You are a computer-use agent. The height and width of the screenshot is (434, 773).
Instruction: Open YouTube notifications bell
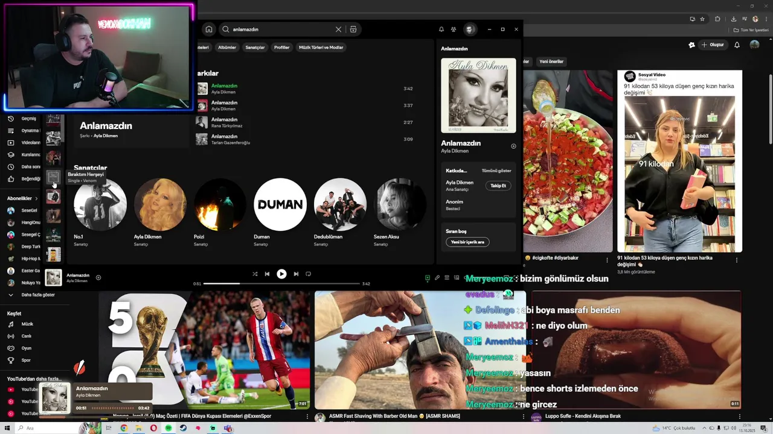click(737, 45)
